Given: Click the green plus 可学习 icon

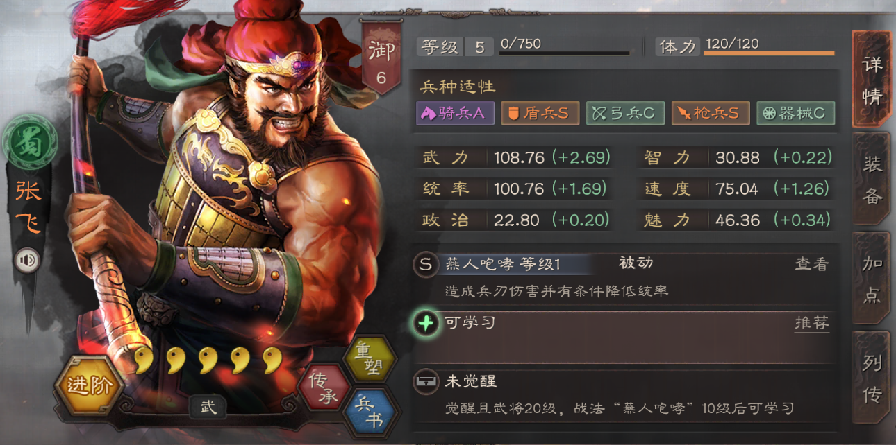Looking at the screenshot, I should pos(426,323).
